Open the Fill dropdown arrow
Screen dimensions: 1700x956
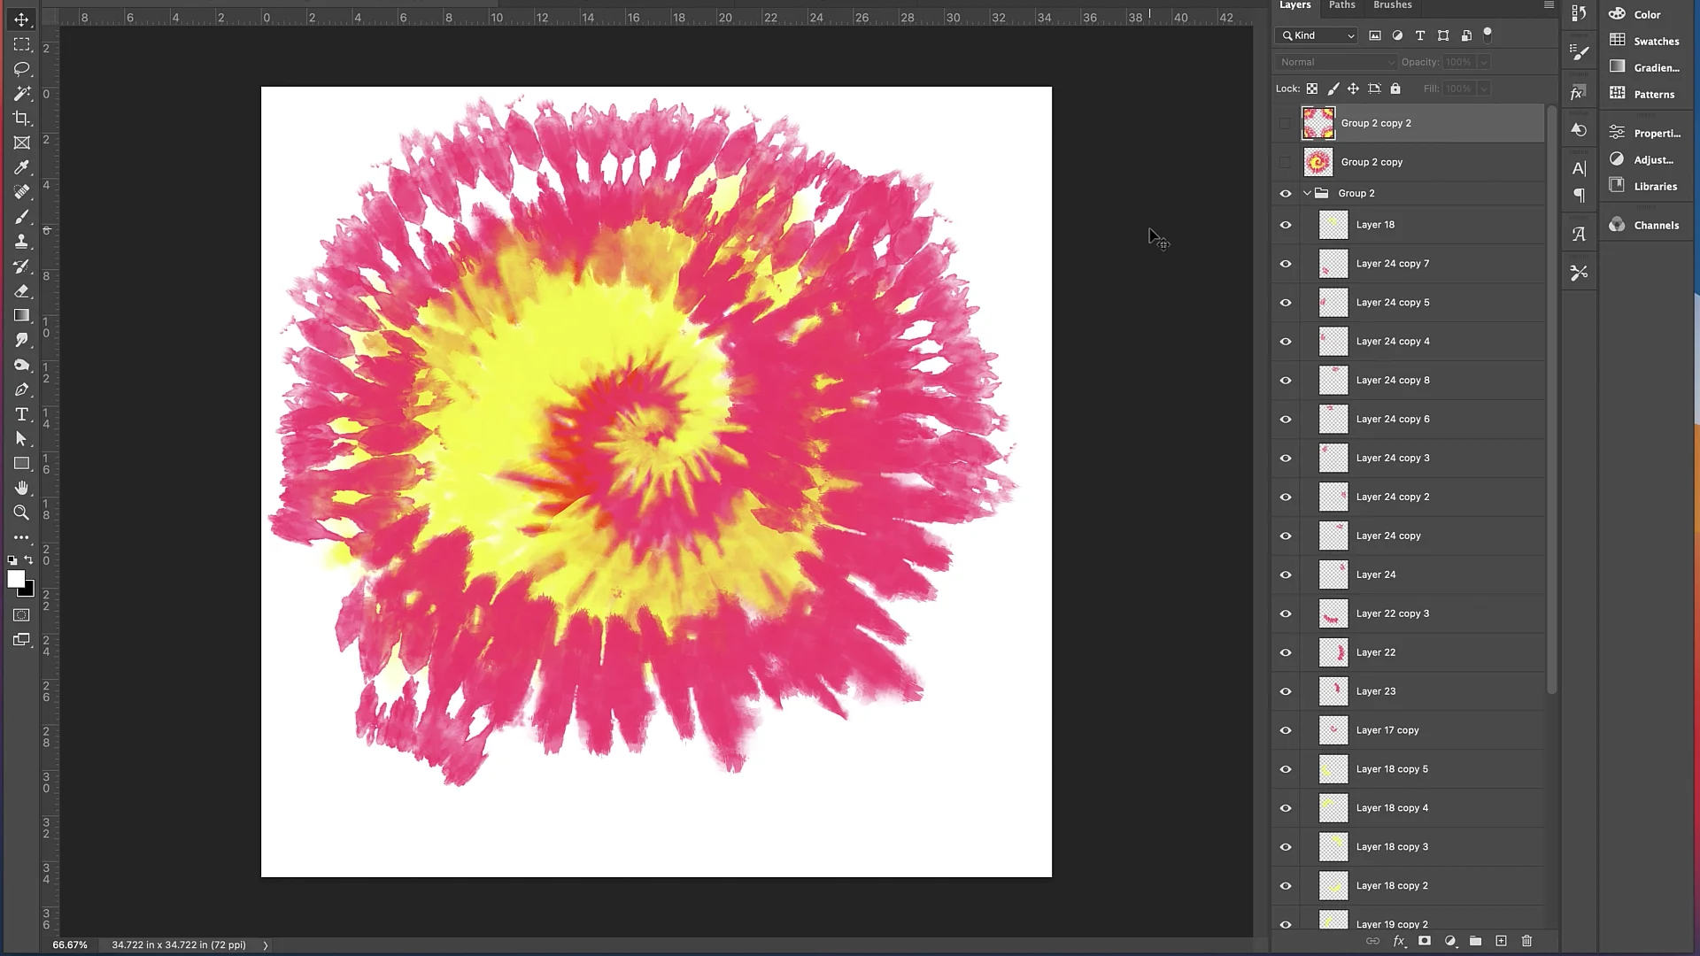pyautogui.click(x=1484, y=89)
